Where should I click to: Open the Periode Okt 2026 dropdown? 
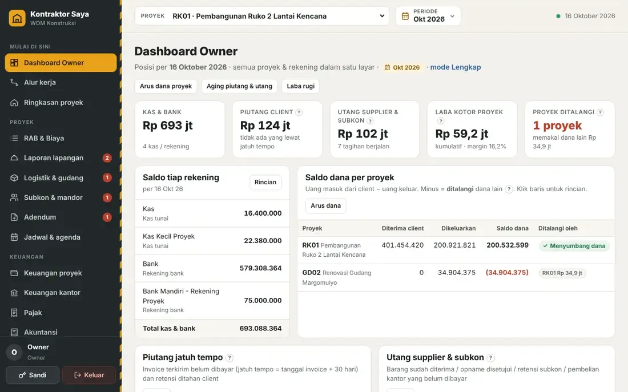coord(428,16)
